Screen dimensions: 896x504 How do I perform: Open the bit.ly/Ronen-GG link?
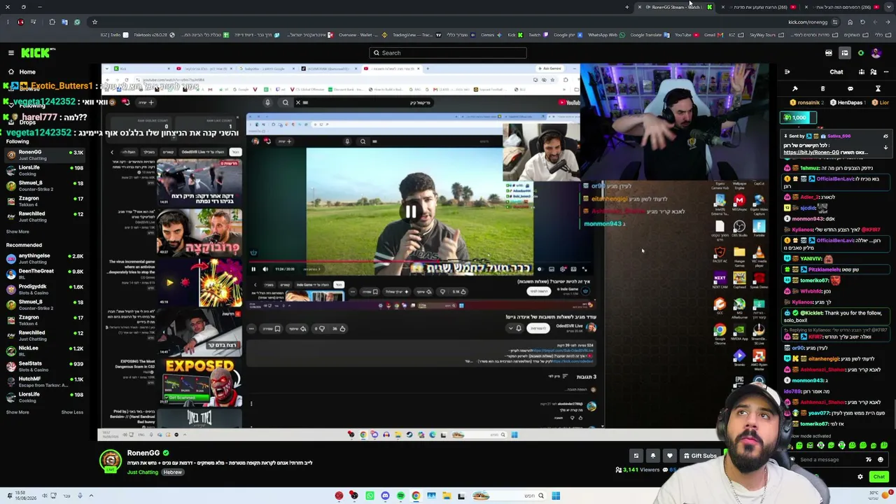click(812, 153)
